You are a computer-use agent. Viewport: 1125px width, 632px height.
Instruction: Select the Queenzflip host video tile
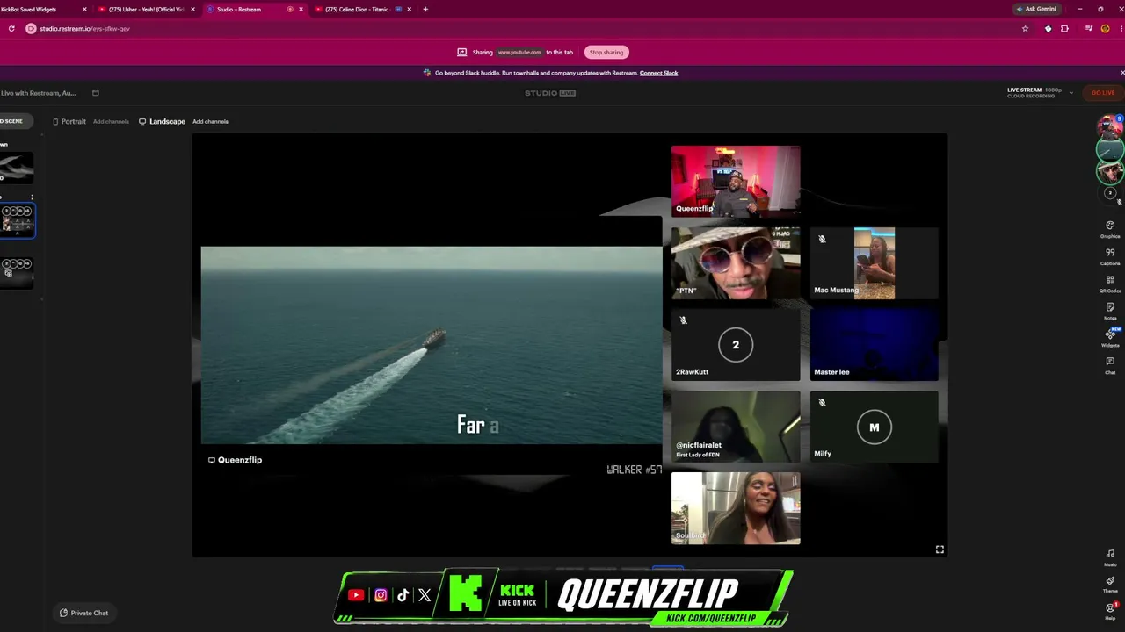tap(736, 181)
